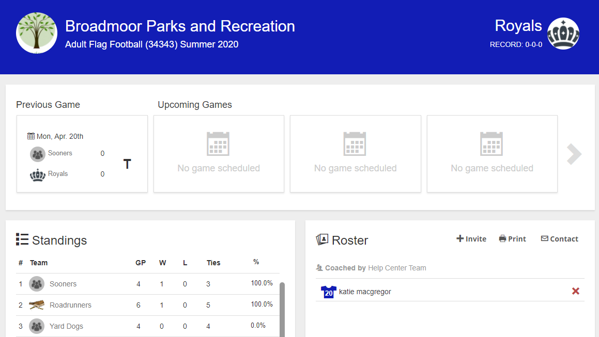Click Sooners' 100.0% win percentage
The height and width of the screenshot is (337, 599).
pyautogui.click(x=262, y=283)
